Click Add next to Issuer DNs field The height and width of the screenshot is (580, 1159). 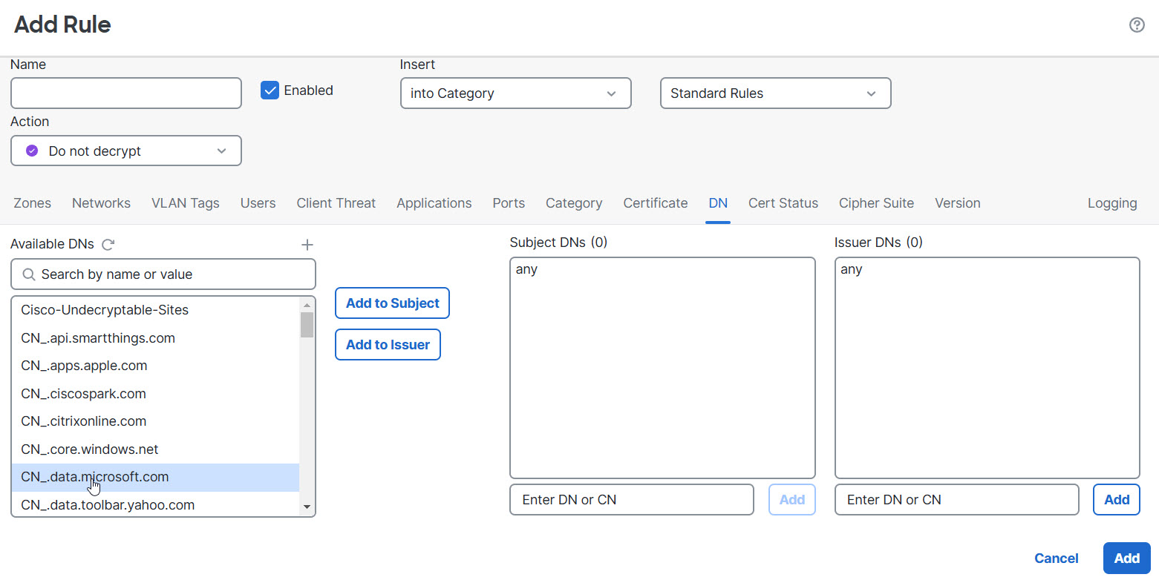pos(1116,499)
